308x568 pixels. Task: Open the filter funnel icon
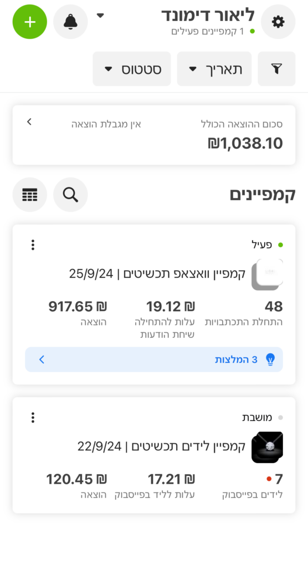tap(276, 69)
